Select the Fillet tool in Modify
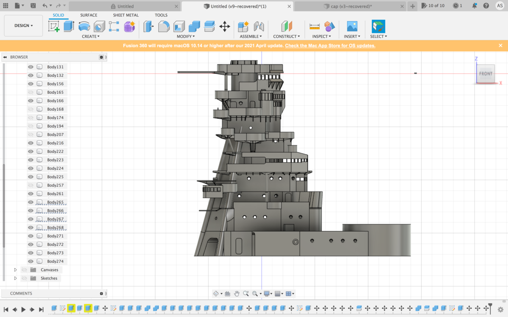The width and height of the screenshot is (508, 317). [164, 27]
